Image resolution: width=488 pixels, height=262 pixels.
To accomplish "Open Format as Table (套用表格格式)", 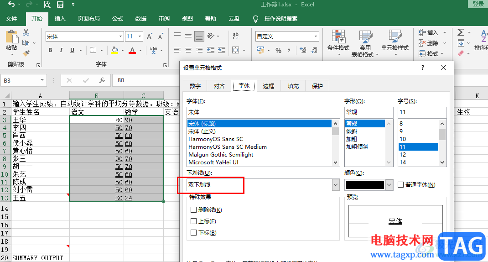I will pyautogui.click(x=365, y=44).
